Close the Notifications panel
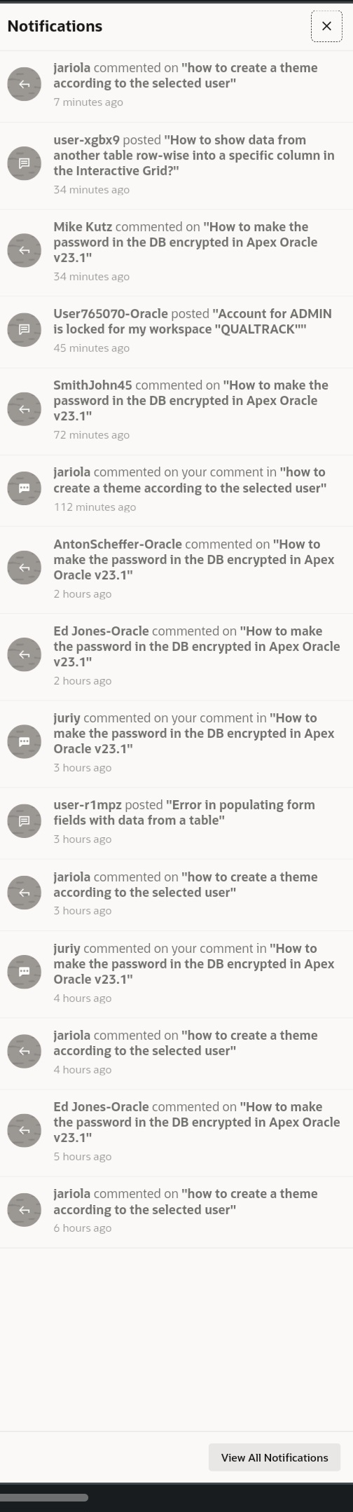The height and width of the screenshot is (1512, 353). point(326,26)
